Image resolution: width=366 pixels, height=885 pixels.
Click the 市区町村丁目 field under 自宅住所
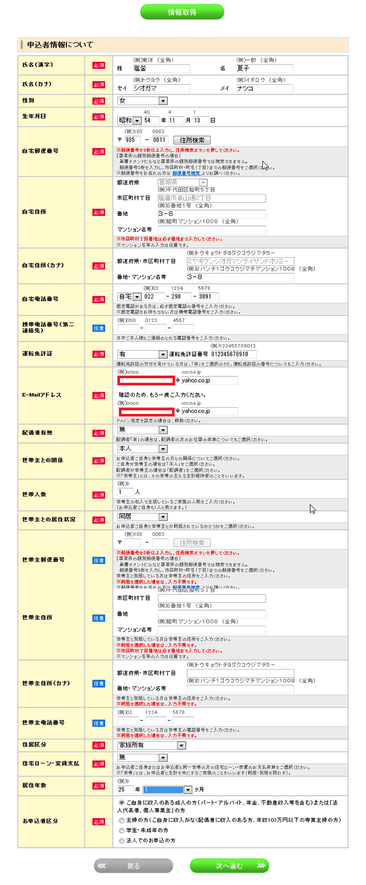pos(212,198)
